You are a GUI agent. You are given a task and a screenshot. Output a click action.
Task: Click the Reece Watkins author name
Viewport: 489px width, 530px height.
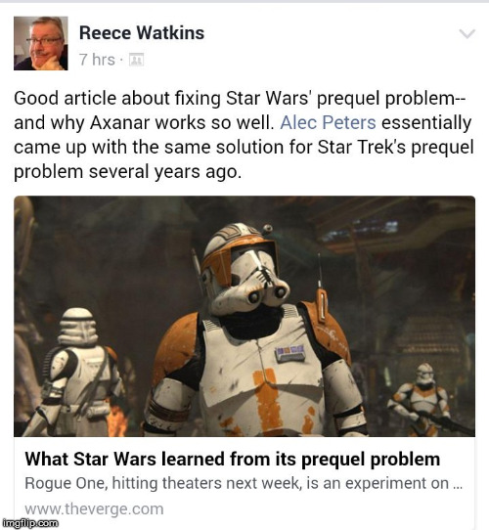click(x=142, y=33)
